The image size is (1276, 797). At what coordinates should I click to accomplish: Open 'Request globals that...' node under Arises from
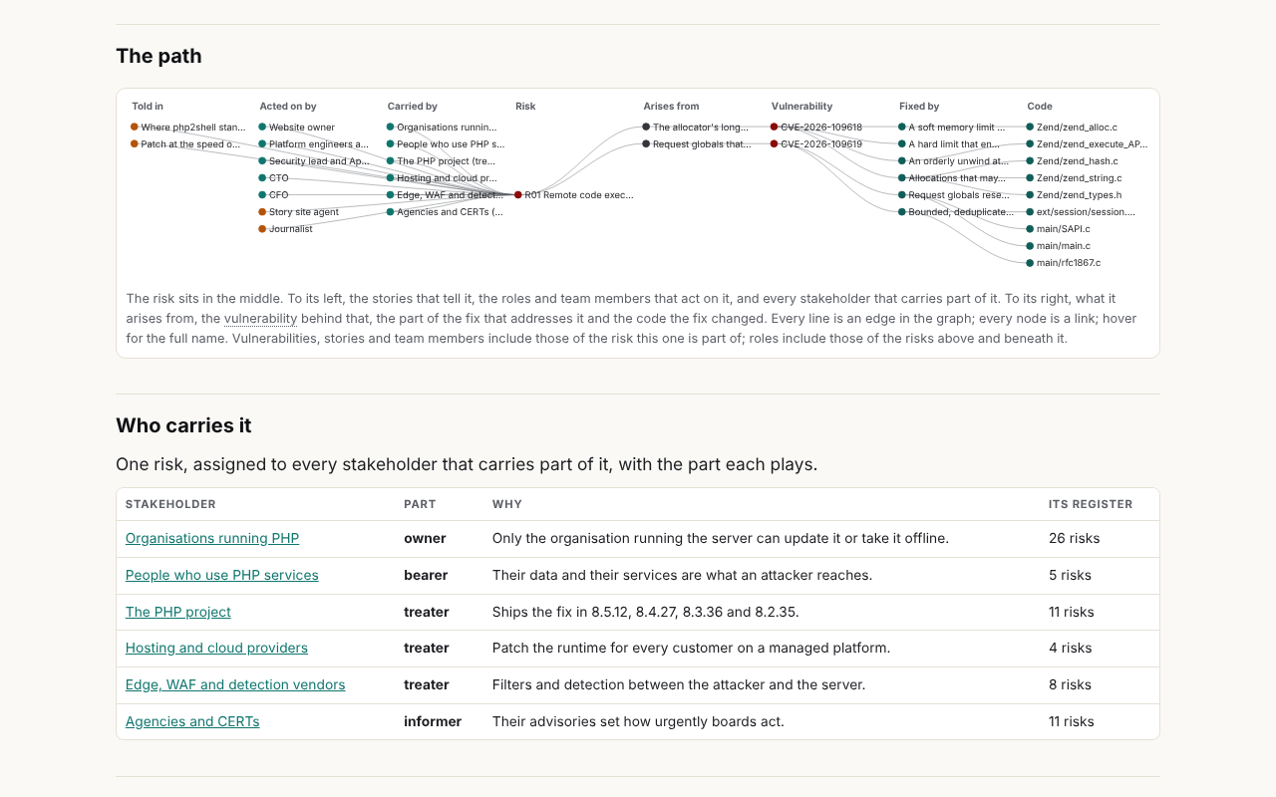[x=697, y=144]
